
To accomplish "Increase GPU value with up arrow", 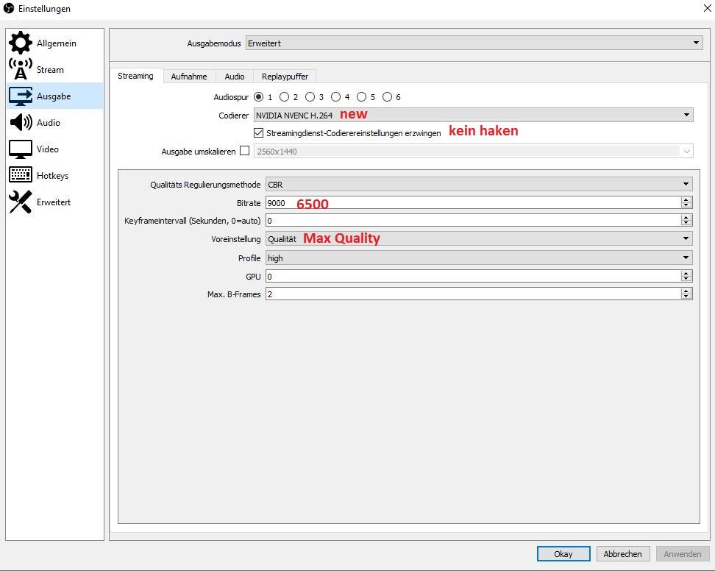I will pyautogui.click(x=686, y=273).
